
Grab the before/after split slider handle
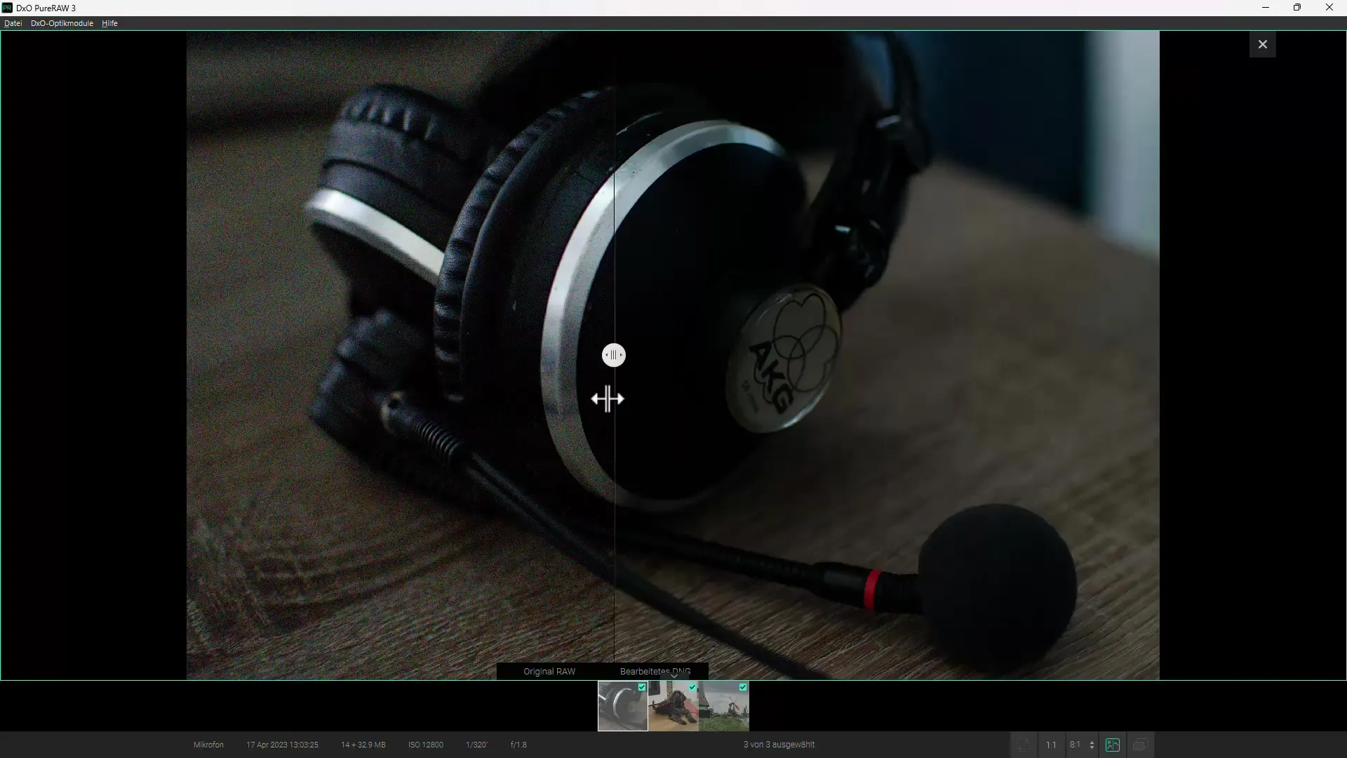tap(614, 355)
